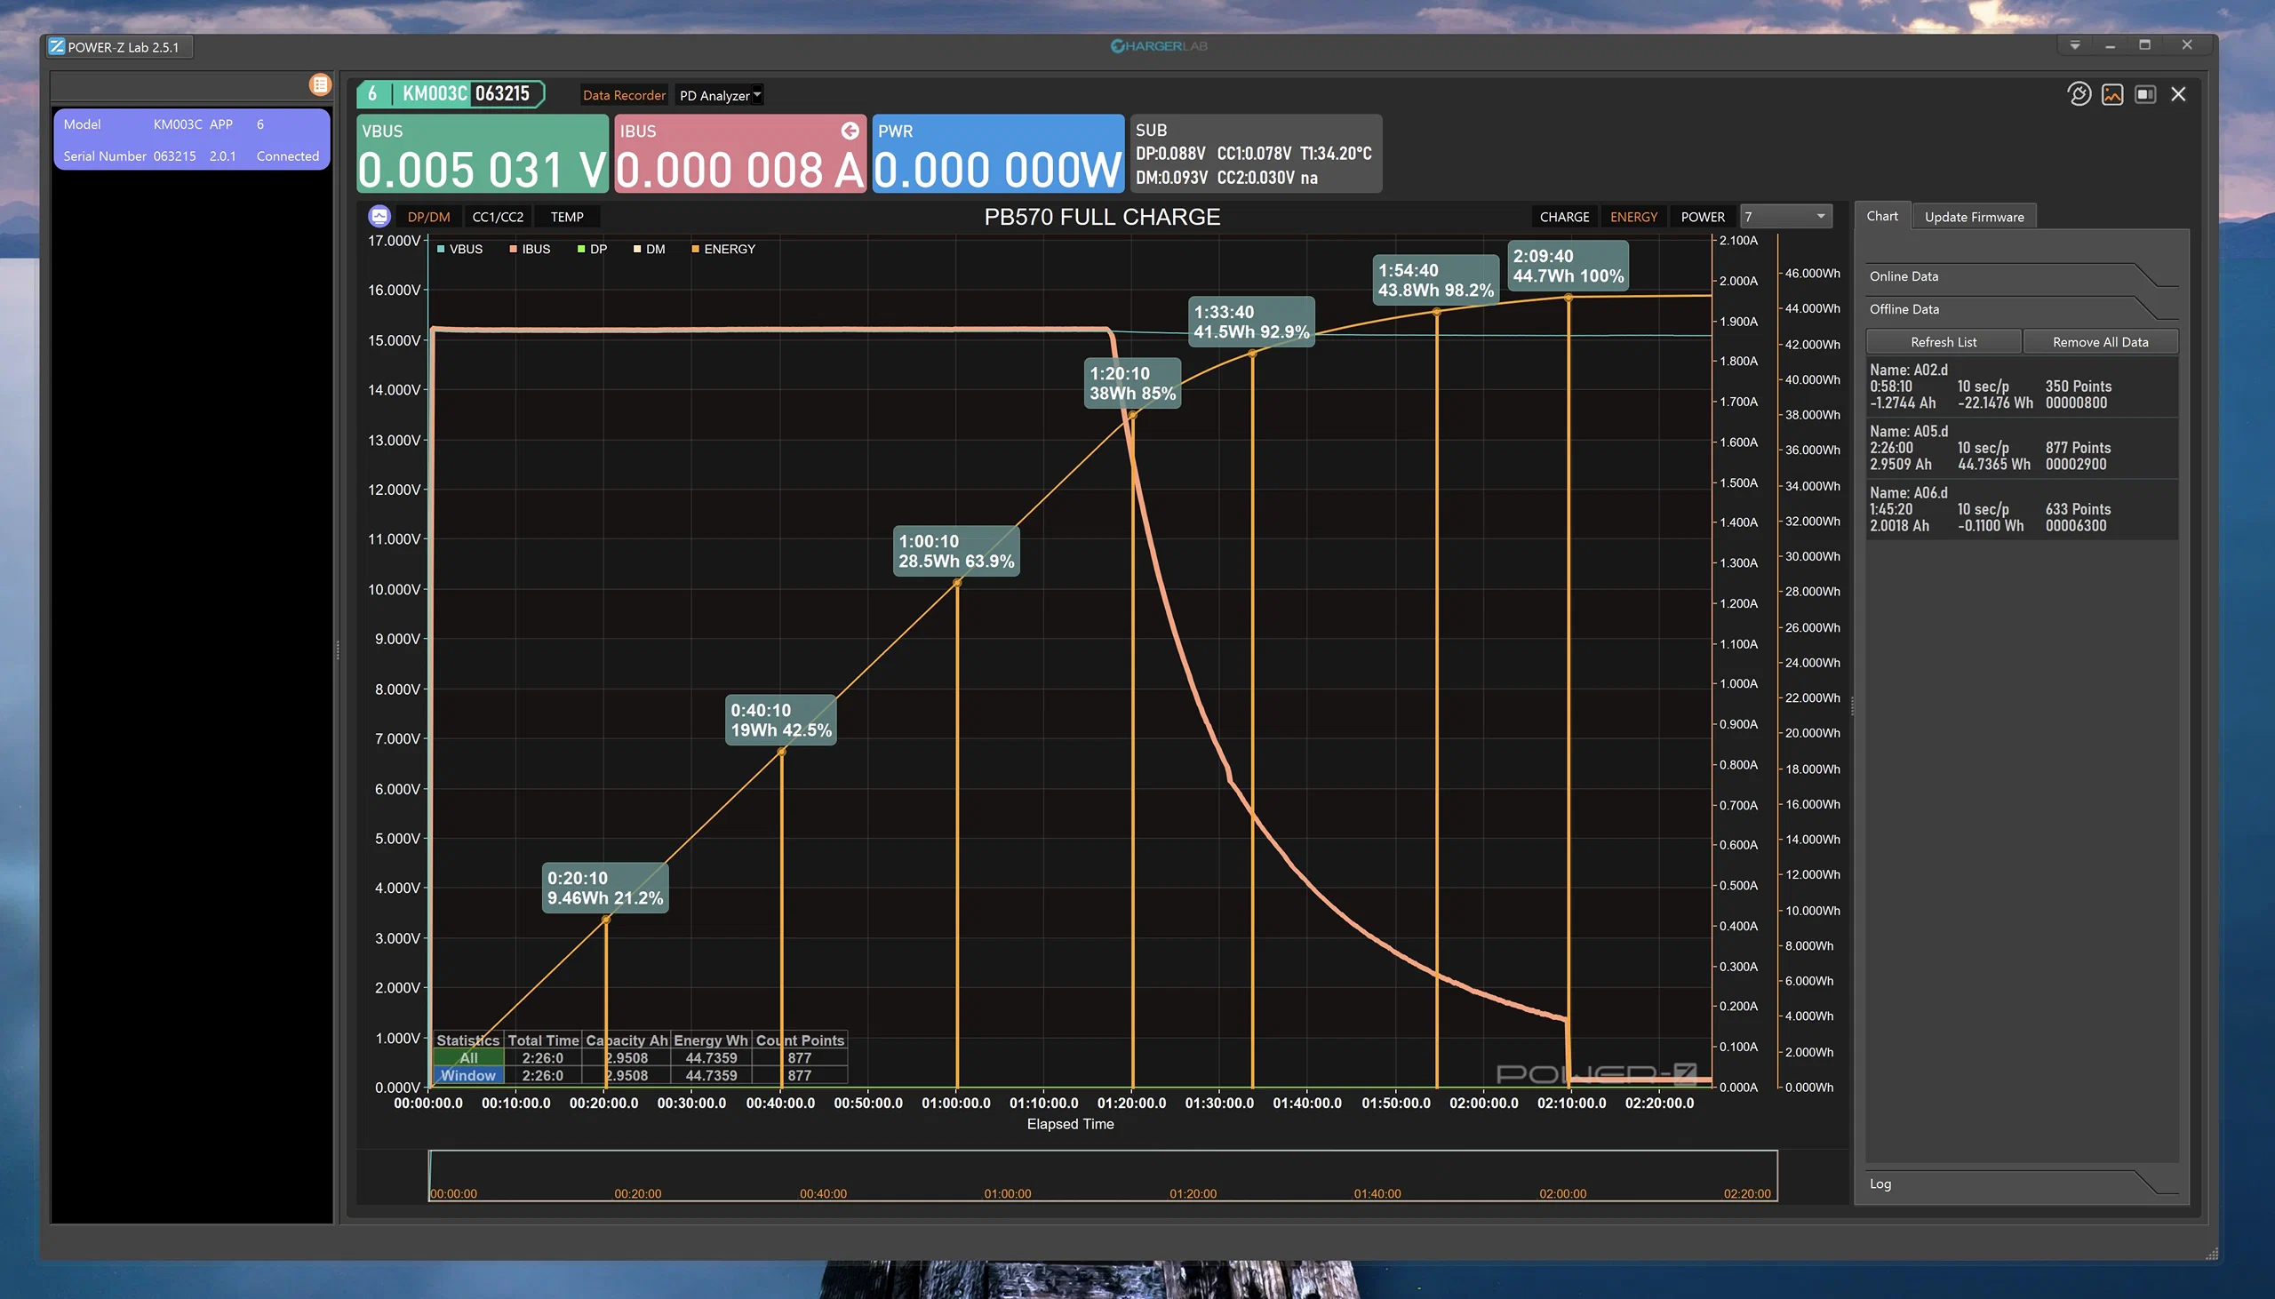Screen dimensions: 2275x1299
Task: Select offline record A06.d
Action: pyautogui.click(x=2021, y=509)
